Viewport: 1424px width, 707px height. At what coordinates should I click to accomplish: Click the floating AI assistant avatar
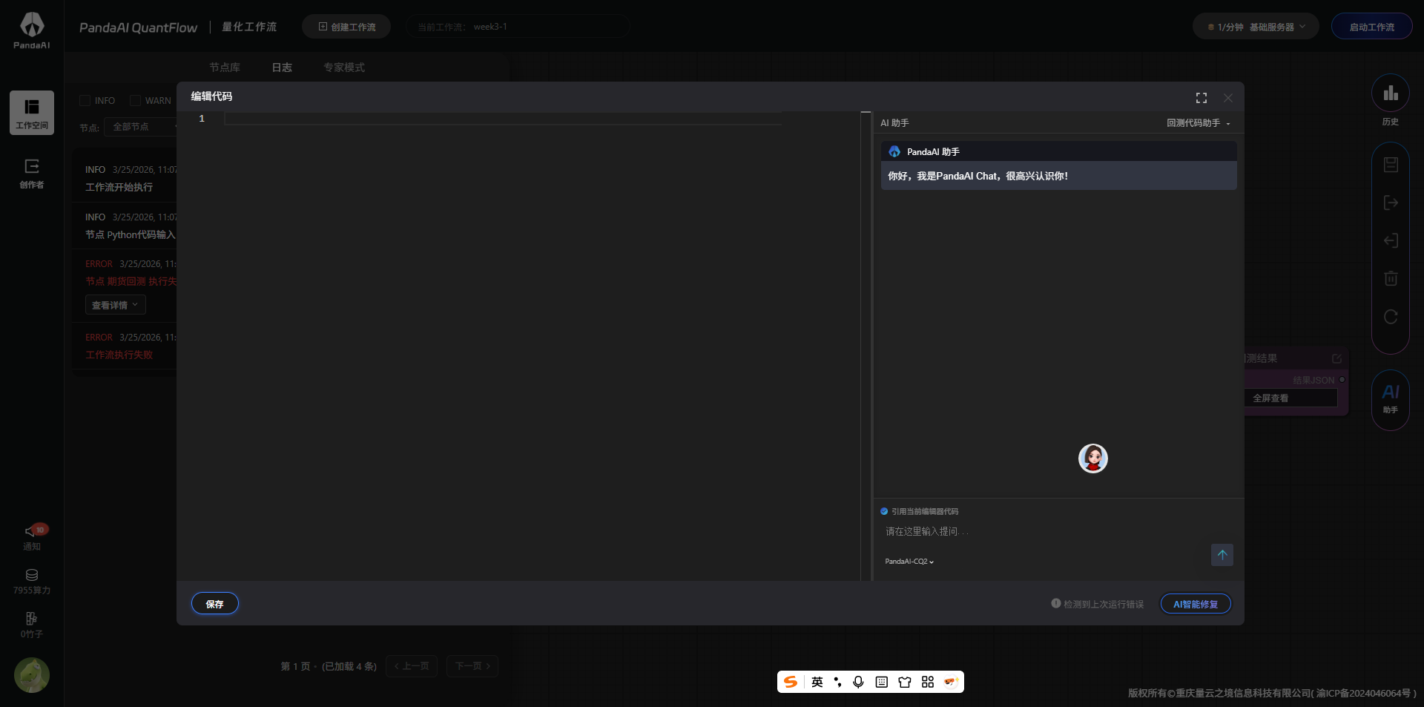1092,458
